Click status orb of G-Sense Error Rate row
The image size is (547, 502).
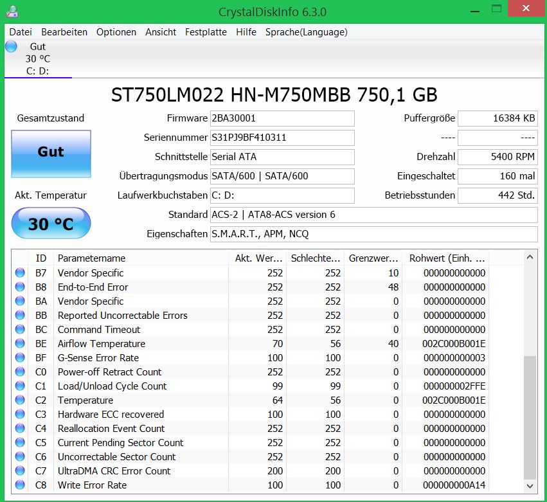tap(20, 357)
